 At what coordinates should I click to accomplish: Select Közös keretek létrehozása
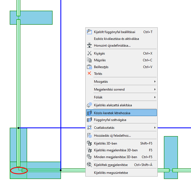[x=121, y=113]
